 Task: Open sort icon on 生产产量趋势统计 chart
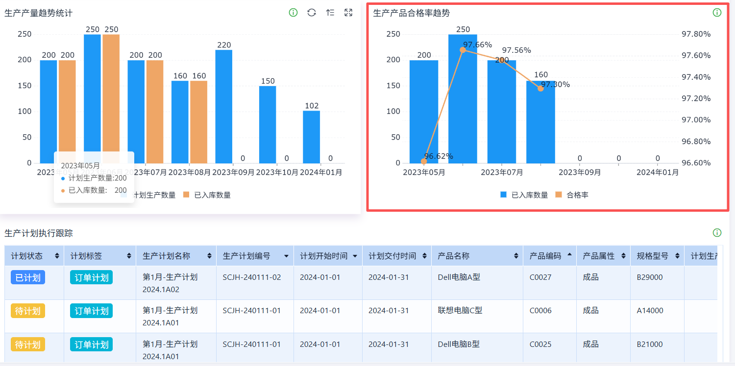point(330,13)
